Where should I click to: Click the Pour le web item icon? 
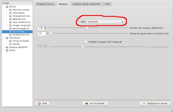tap(10, 32)
